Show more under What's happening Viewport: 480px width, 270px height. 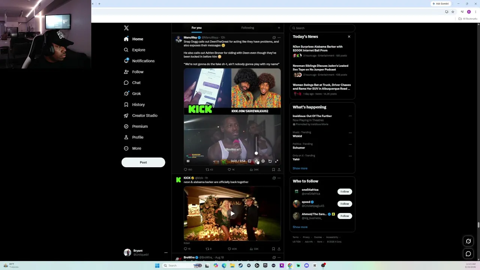coord(300,168)
